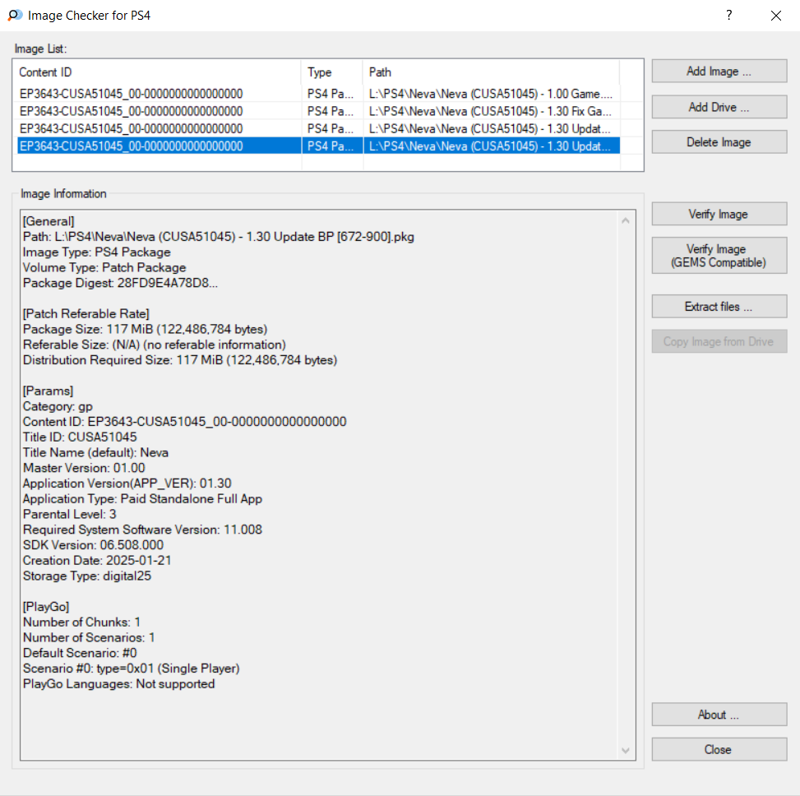The width and height of the screenshot is (800, 796).
Task: Click the Extract files button
Action: (x=719, y=307)
